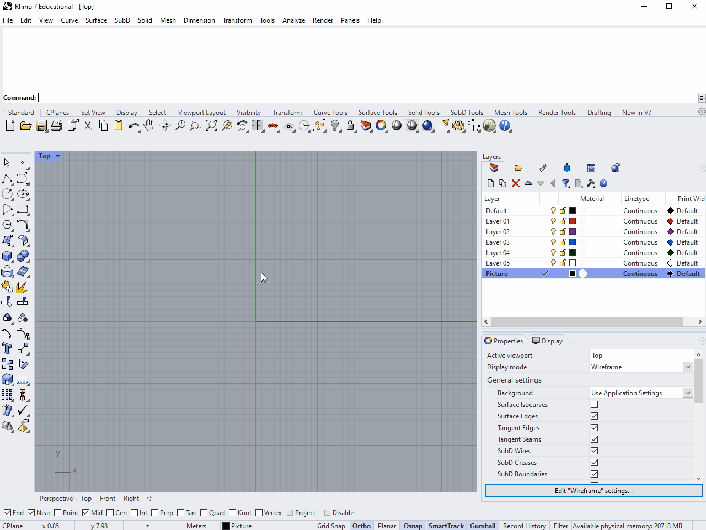Click the Rectangular Array icon
The height and width of the screenshot is (530, 706).
(7, 395)
